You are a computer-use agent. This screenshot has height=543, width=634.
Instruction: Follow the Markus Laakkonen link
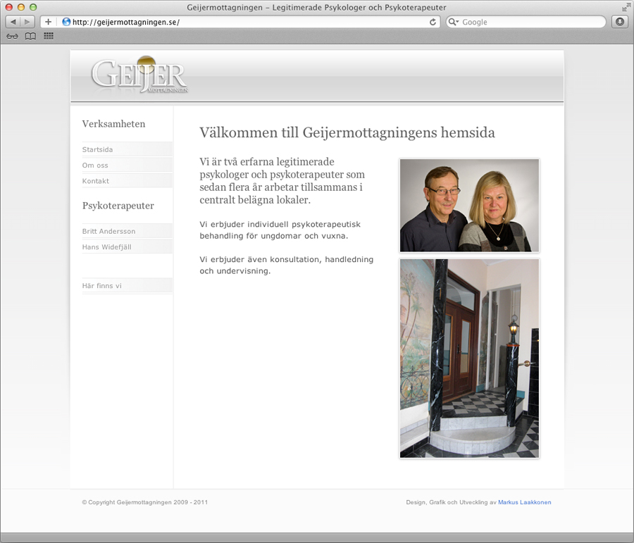524,502
